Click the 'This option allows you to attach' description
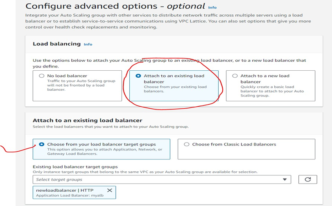This screenshot has height=206, width=332. [x=105, y=152]
